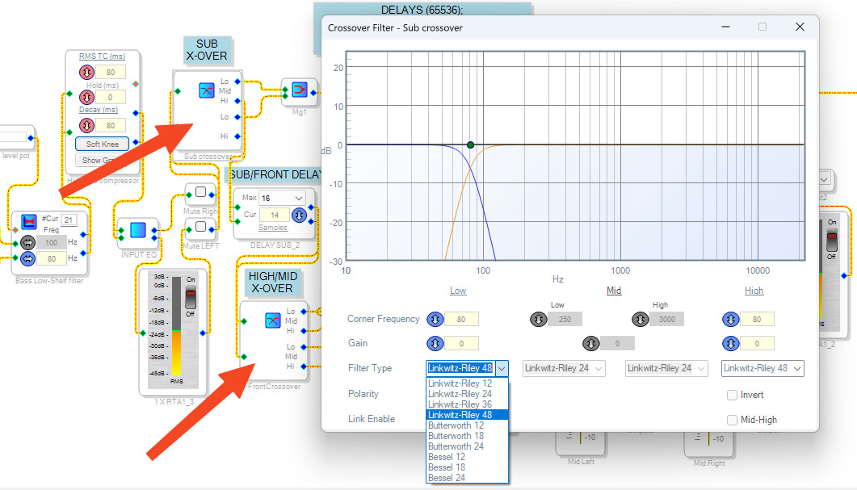Click the INPUT EQ block icon
857x490 pixels.
(138, 231)
